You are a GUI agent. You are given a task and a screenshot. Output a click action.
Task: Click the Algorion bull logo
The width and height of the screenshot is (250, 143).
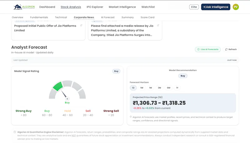[x=24, y=7]
